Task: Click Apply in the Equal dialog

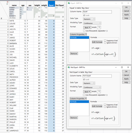Action: pos(126,15)
